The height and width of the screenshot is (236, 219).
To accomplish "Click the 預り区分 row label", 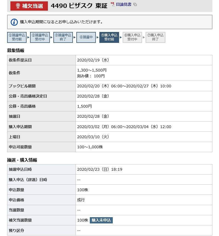I will click(16, 231).
